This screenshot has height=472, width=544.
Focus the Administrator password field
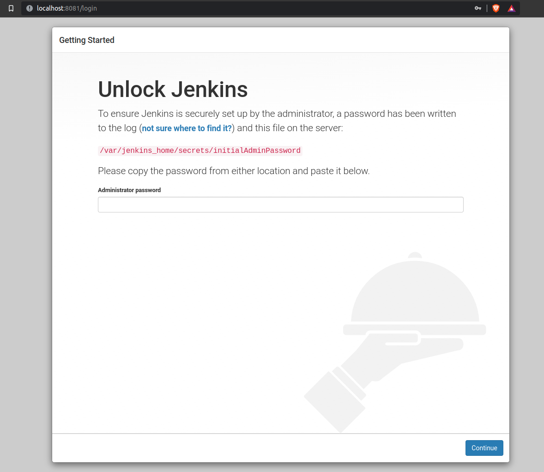click(280, 205)
